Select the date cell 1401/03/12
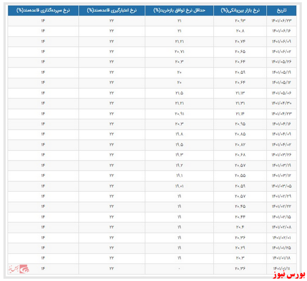307x281 pixels. 281,176
